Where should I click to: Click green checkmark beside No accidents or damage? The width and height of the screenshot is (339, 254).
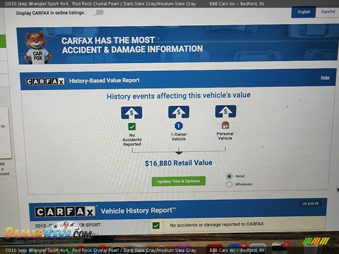coord(156,225)
